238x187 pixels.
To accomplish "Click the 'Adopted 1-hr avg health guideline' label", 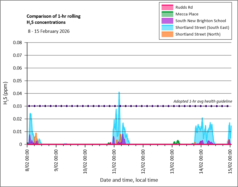I will click(203, 101).
